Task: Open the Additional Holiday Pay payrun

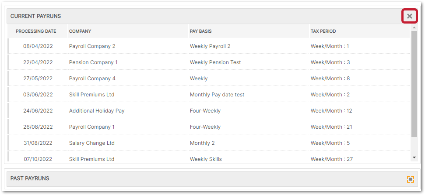Action: coord(97,111)
